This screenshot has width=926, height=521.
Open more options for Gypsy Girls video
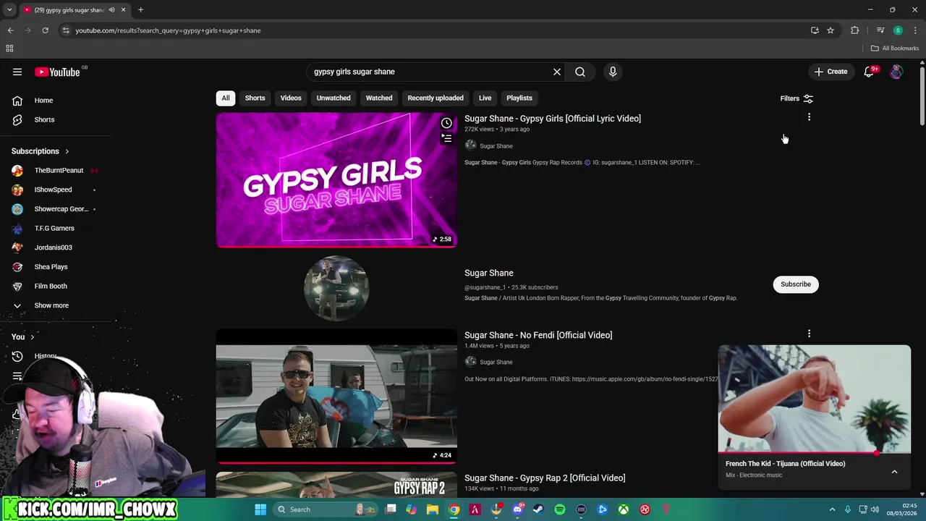pyautogui.click(x=809, y=117)
